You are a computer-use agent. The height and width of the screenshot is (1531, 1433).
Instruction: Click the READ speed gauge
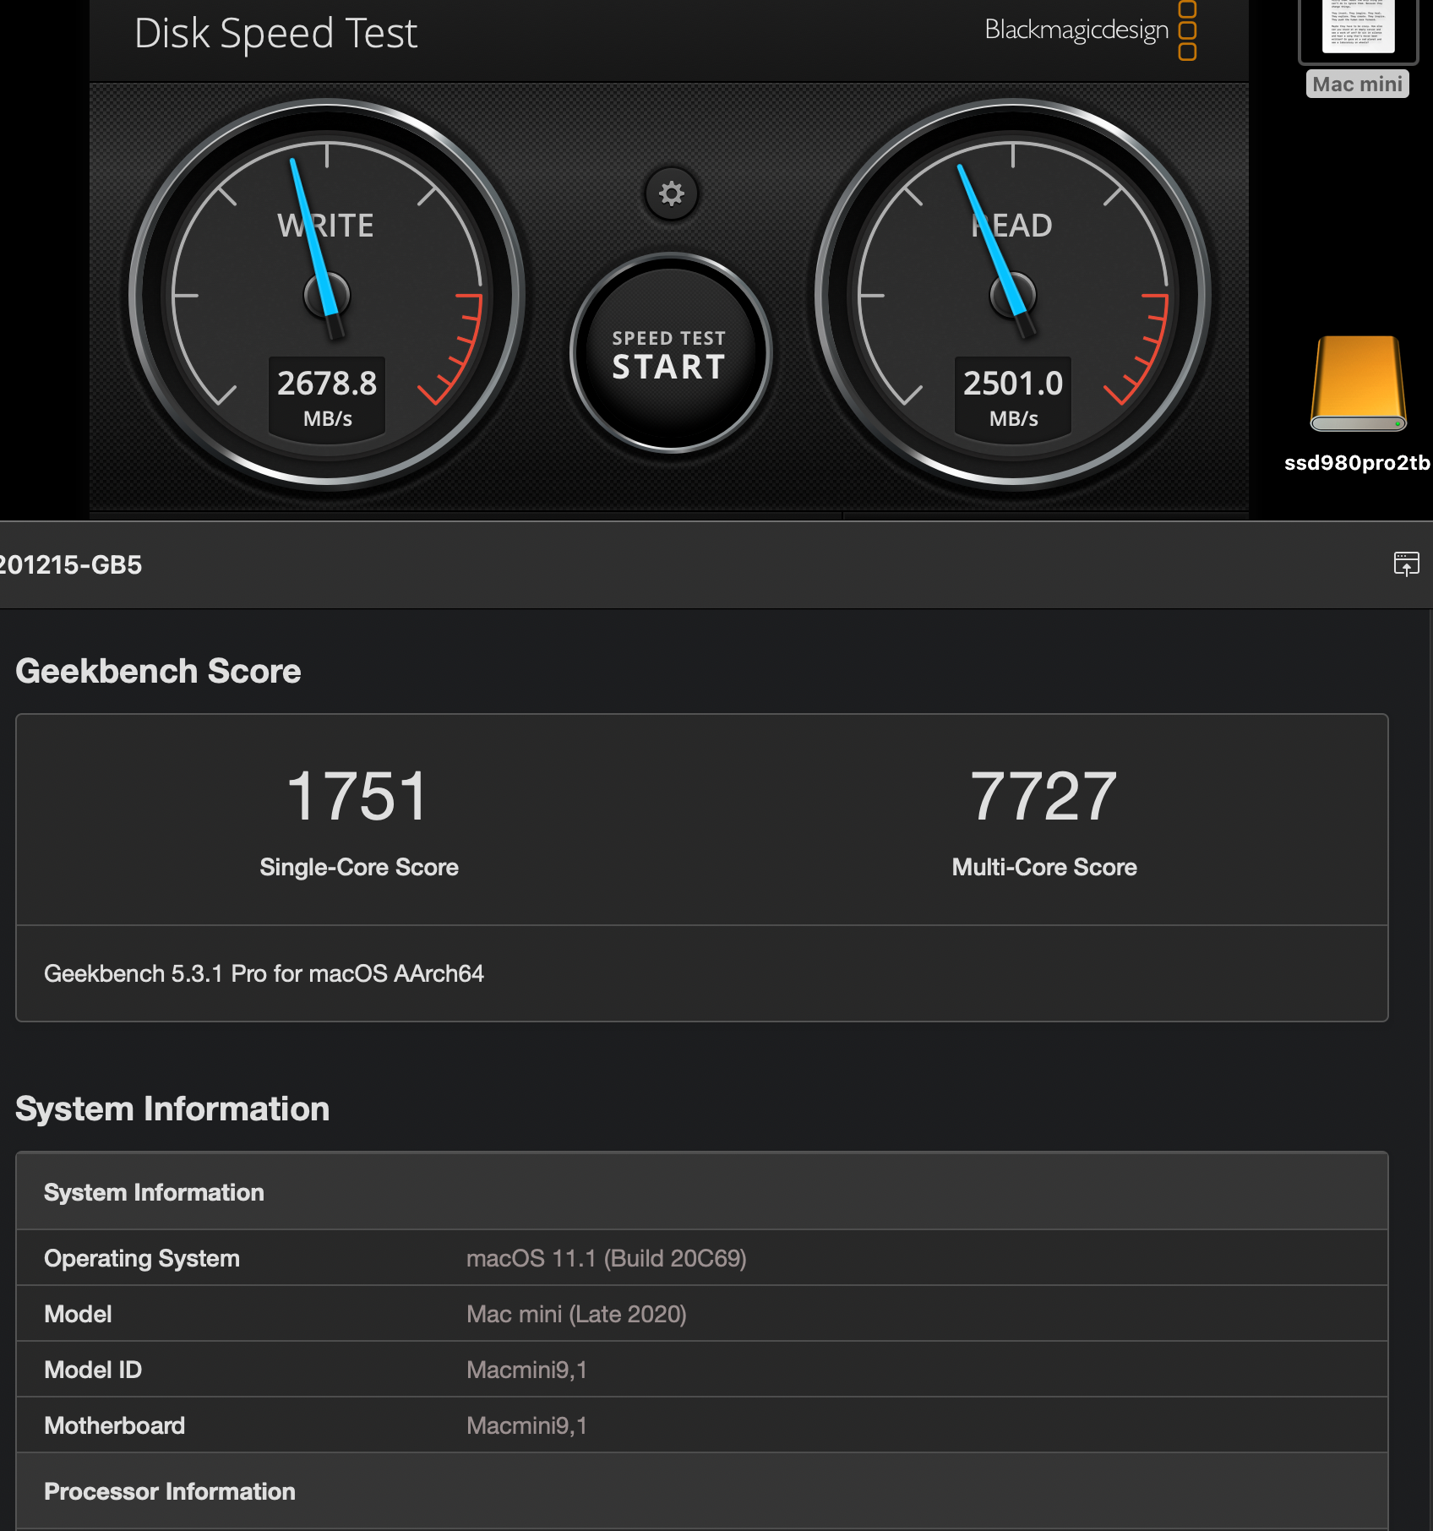[x=1013, y=295]
